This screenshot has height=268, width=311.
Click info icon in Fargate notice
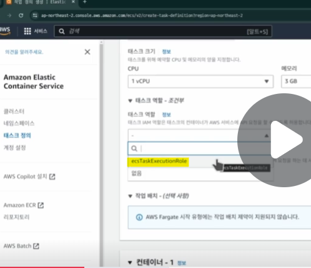(139, 217)
